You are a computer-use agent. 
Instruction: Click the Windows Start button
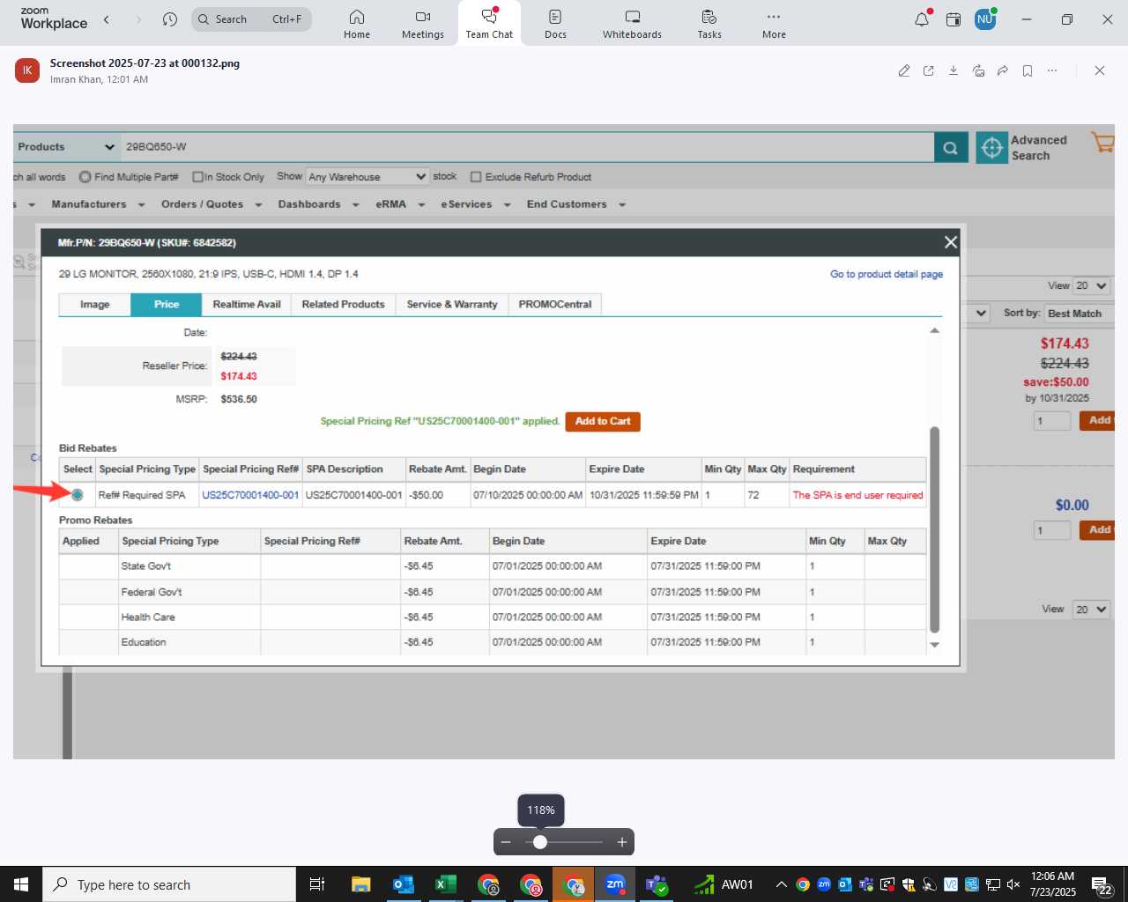[21, 884]
